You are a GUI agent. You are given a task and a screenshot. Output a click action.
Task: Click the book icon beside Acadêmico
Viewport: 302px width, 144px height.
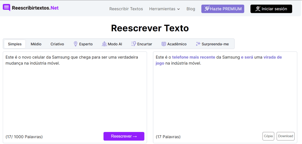164,44
